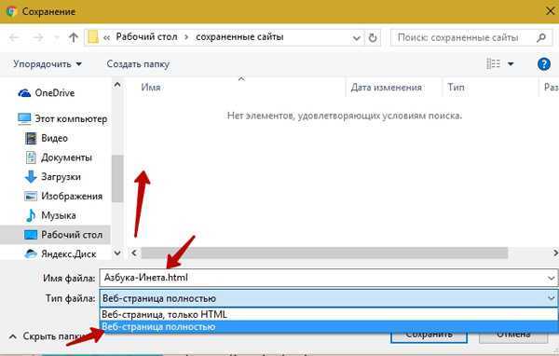Click сохраненные сайты in address path
Viewport: 559px width, 356px height.
[239, 37]
